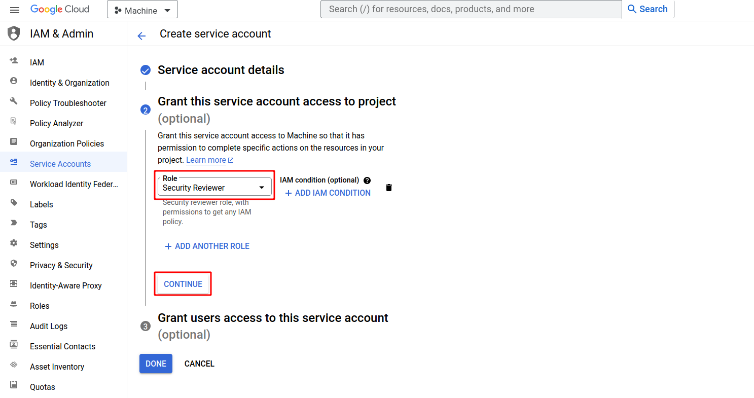The height and width of the screenshot is (398, 754).
Task: Open Settings using the gear icon
Action: [x=14, y=245]
